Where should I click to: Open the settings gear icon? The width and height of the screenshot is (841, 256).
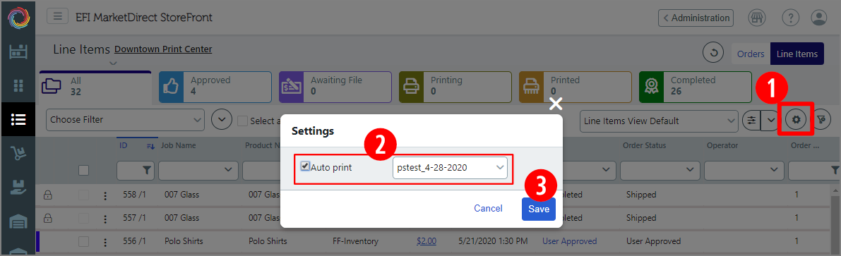796,121
